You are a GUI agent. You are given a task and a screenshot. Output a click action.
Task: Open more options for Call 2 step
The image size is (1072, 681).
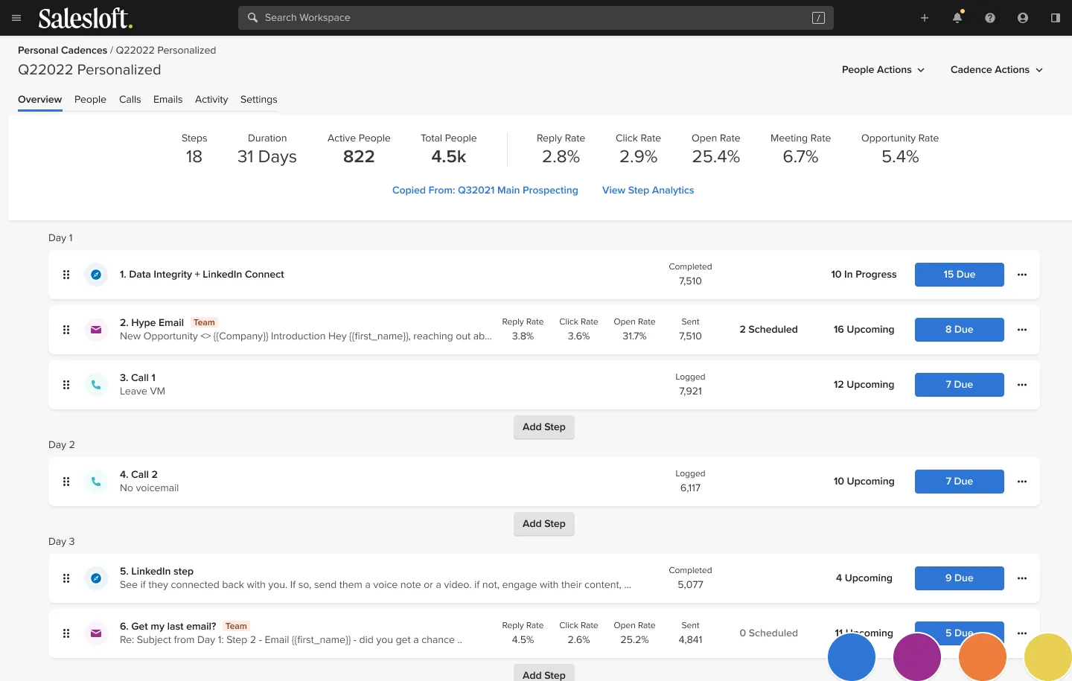pos(1022,482)
